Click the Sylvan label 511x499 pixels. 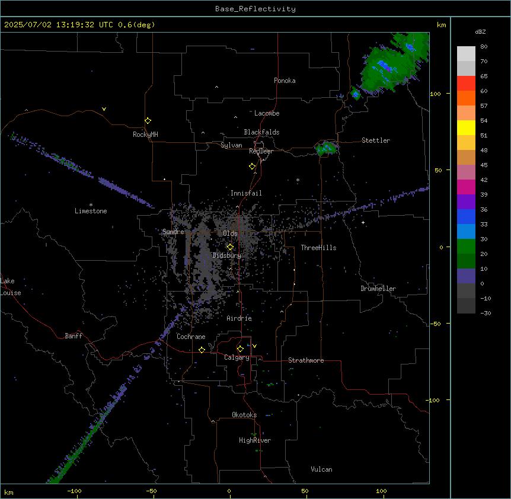pos(231,145)
